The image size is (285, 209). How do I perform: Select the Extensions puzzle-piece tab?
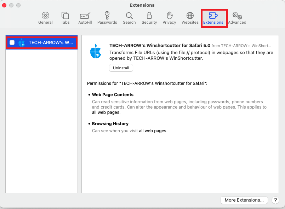(x=213, y=18)
